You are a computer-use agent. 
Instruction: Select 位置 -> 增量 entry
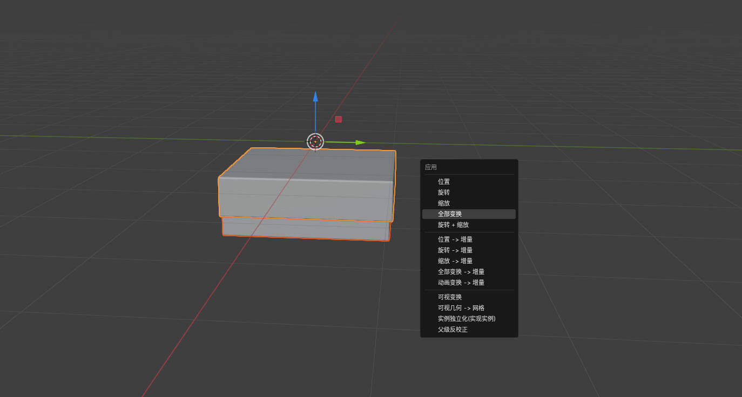[469, 239]
